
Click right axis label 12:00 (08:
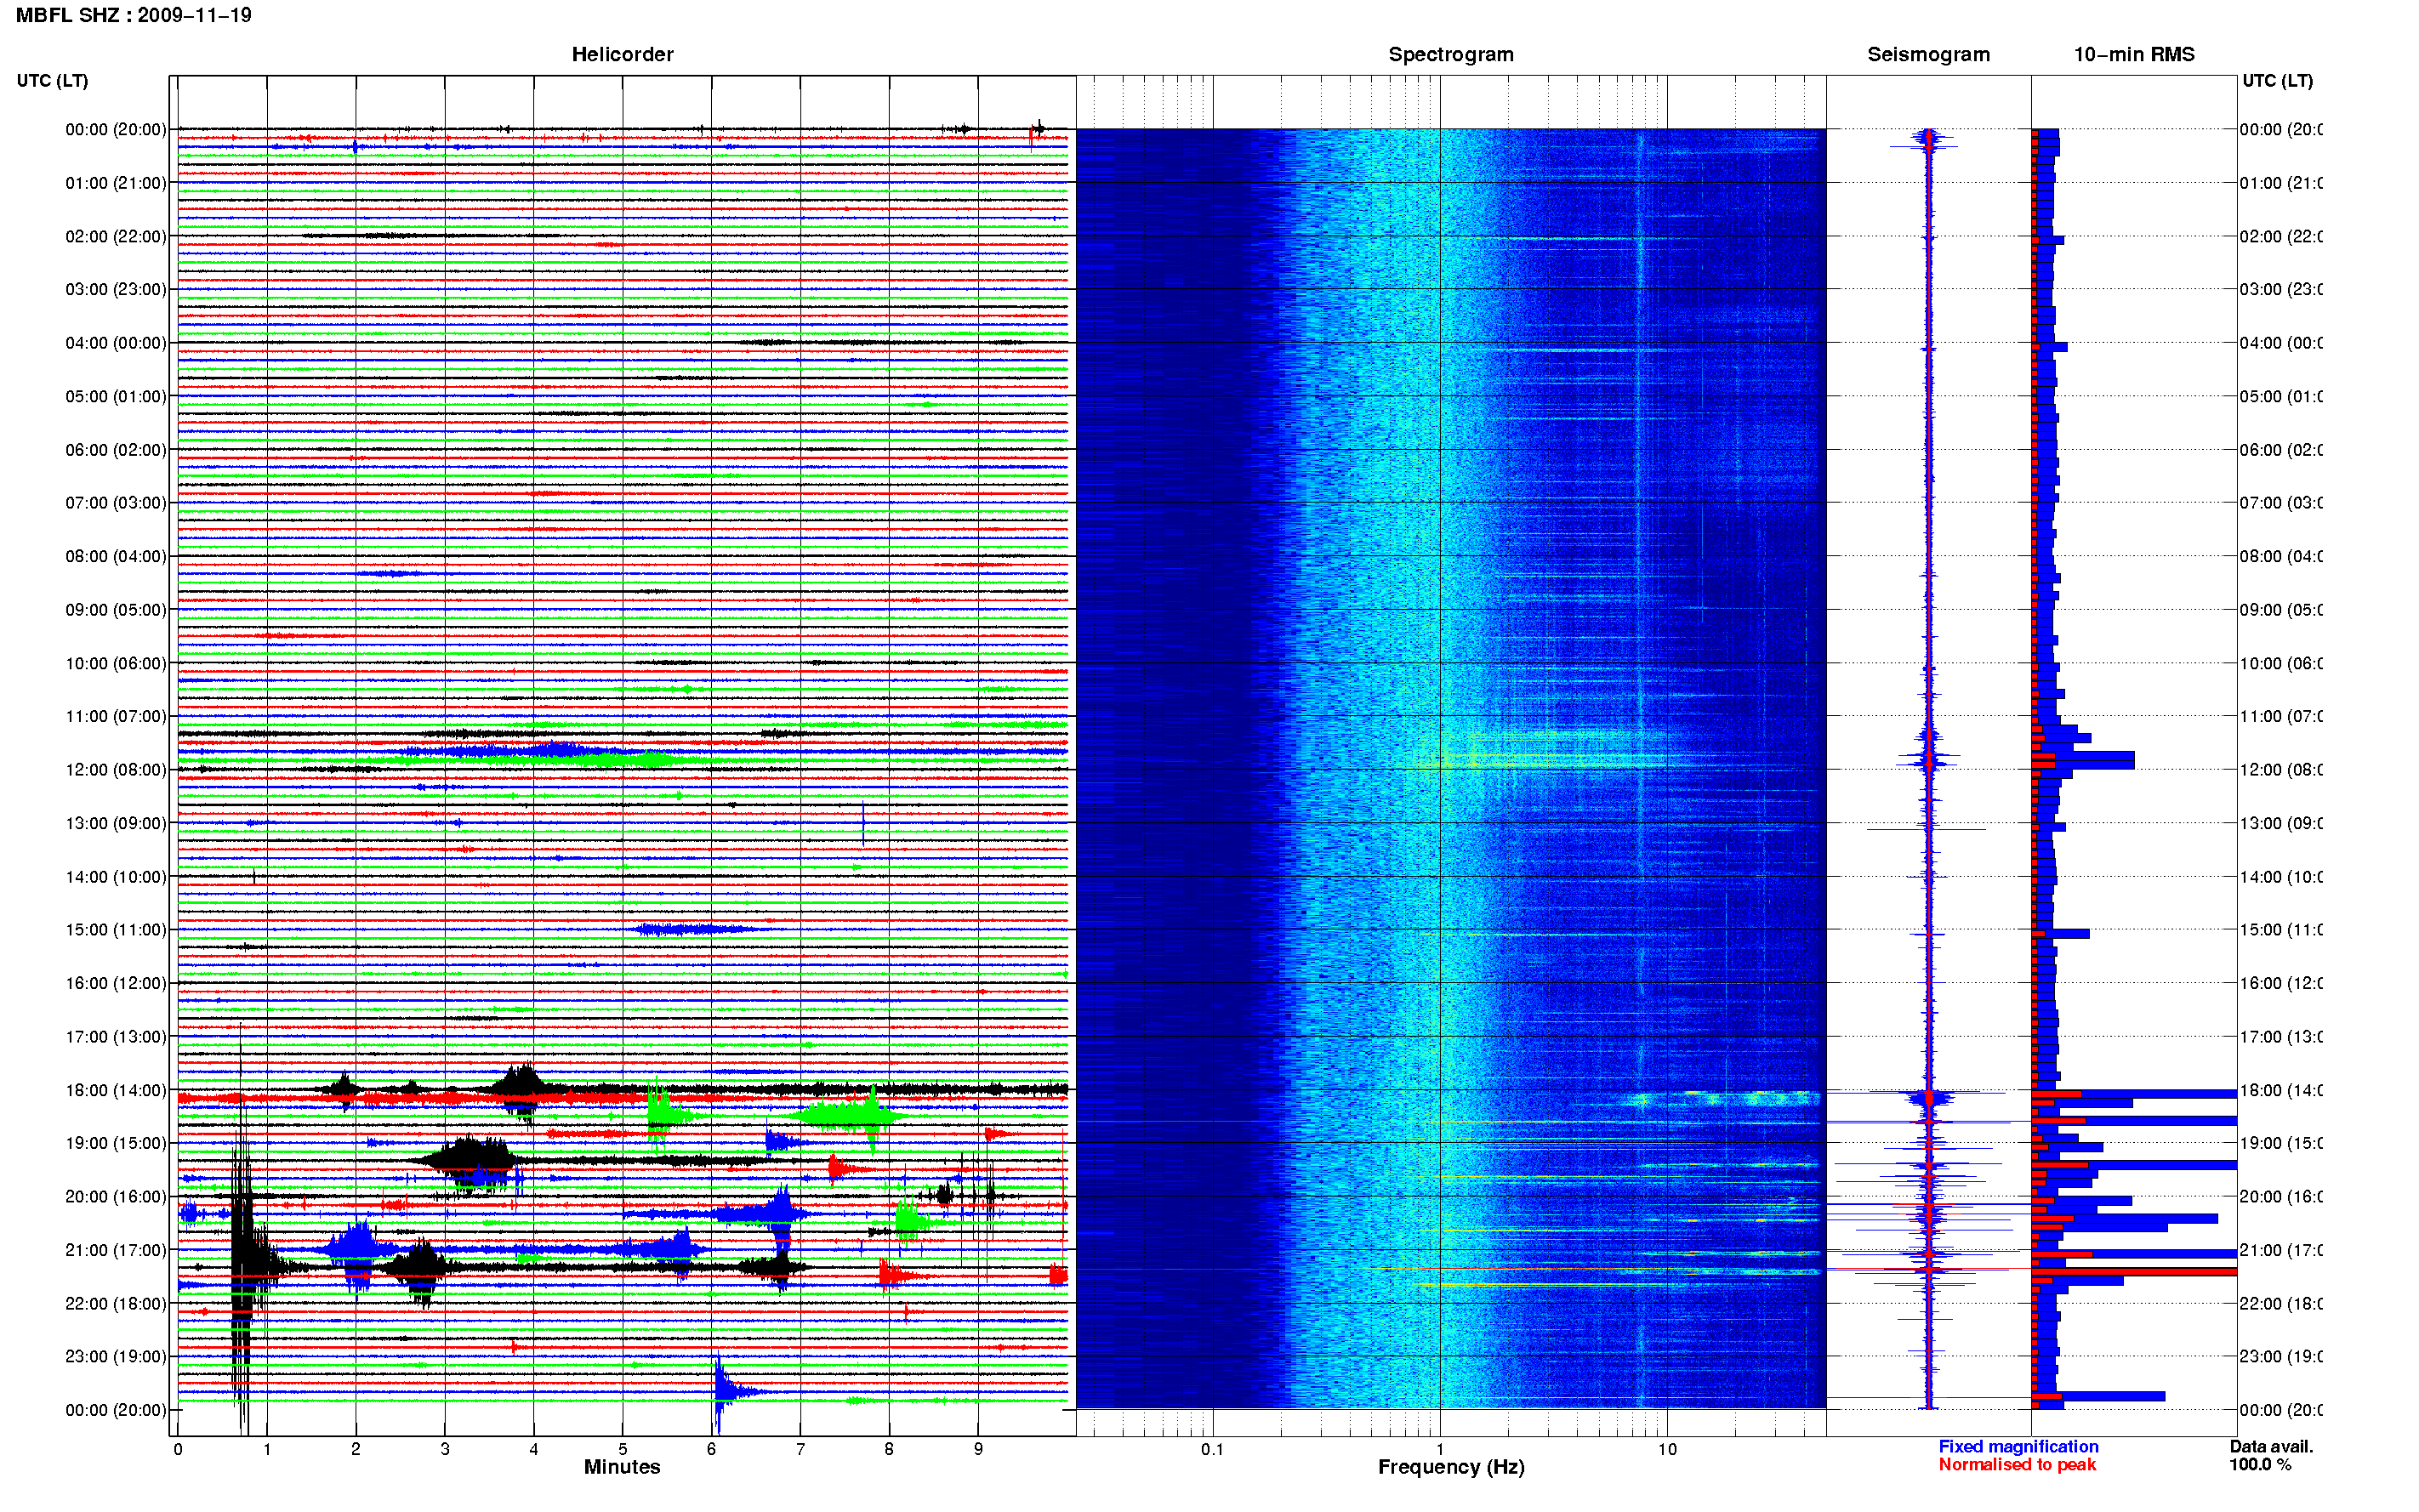[2281, 770]
